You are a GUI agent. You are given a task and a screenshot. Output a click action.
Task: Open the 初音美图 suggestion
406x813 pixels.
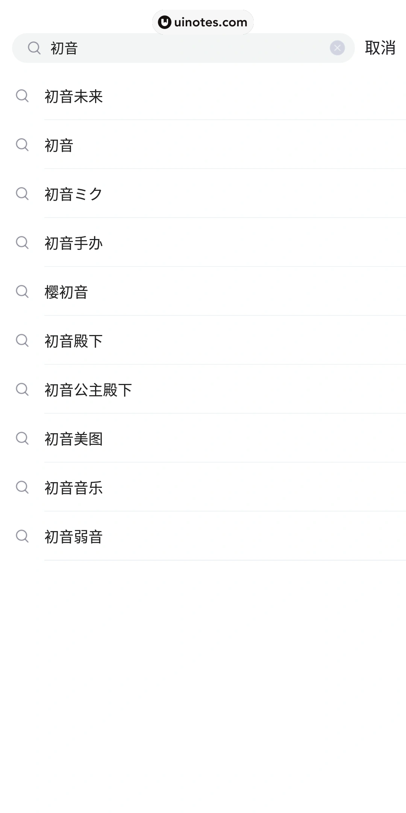[74, 439]
